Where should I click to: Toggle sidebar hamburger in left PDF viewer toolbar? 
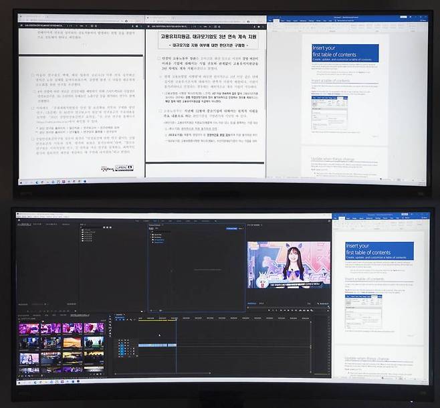tap(22, 25)
